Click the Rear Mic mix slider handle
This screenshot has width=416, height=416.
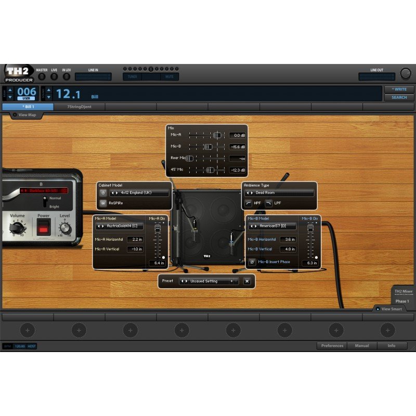[x=189, y=159]
